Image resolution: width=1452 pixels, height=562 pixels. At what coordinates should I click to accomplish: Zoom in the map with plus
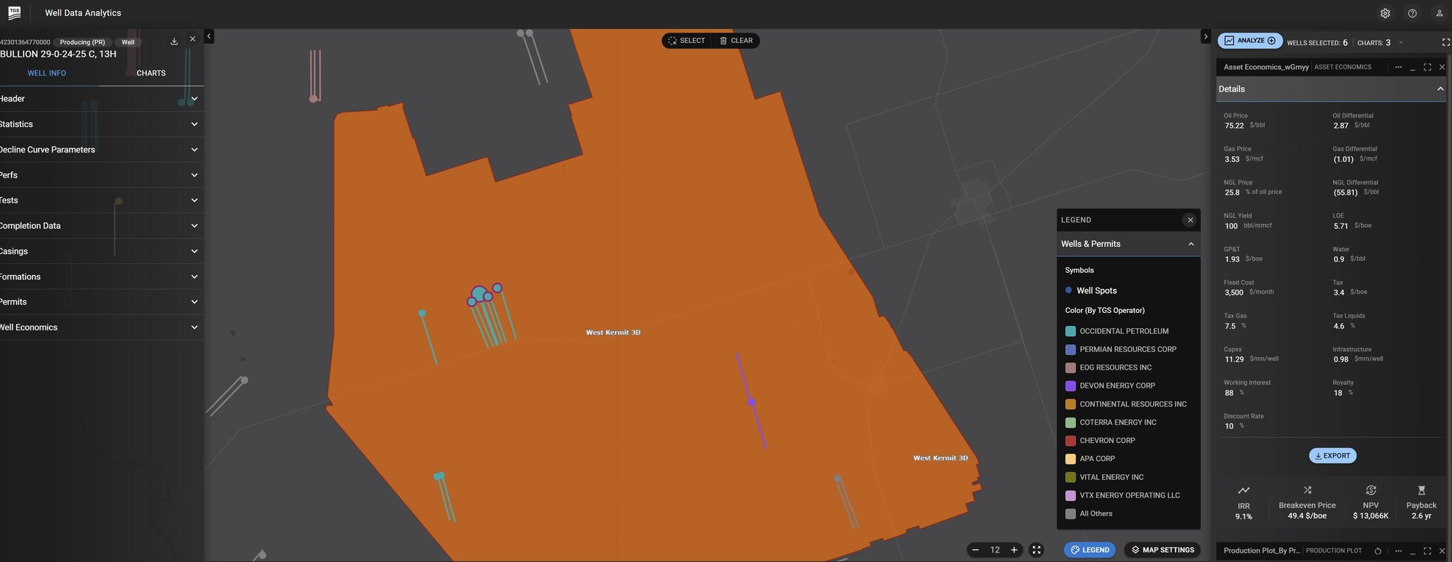[x=1014, y=550]
